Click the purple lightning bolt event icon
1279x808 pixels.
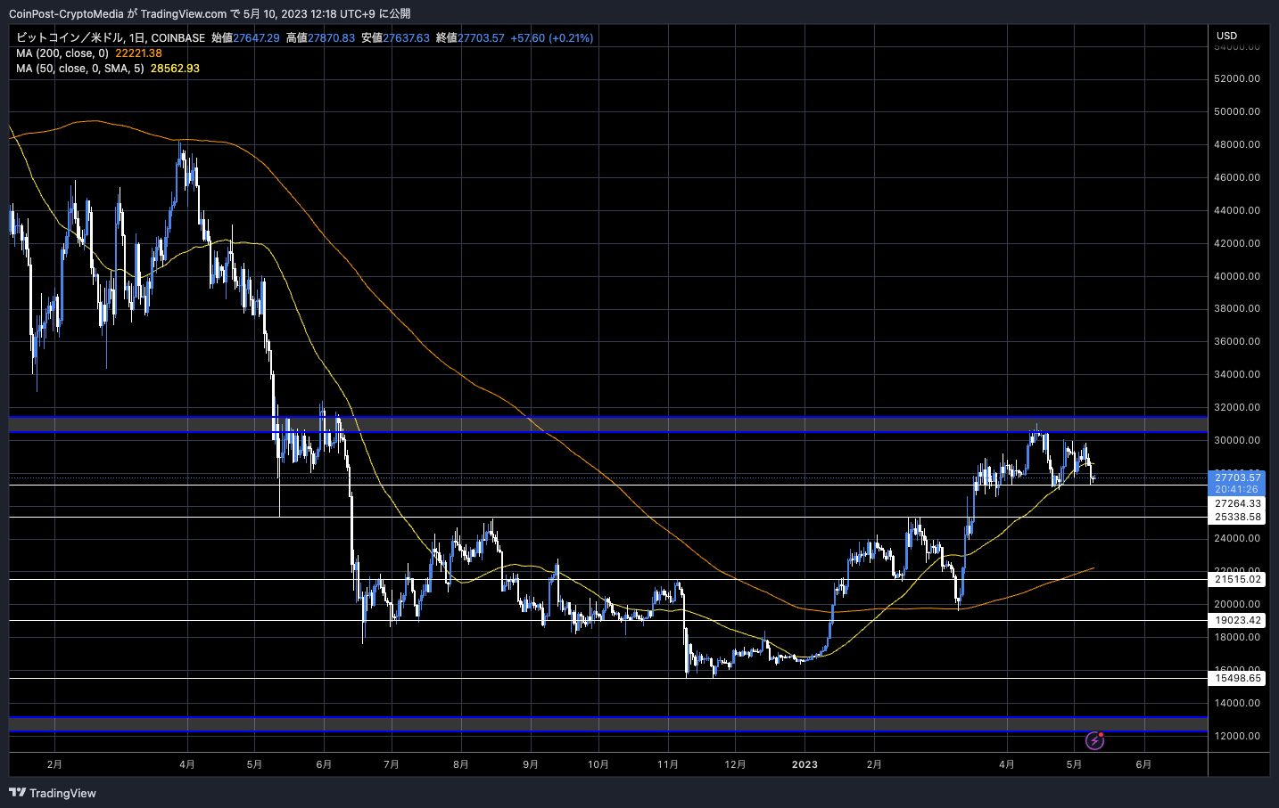pos(1094,740)
